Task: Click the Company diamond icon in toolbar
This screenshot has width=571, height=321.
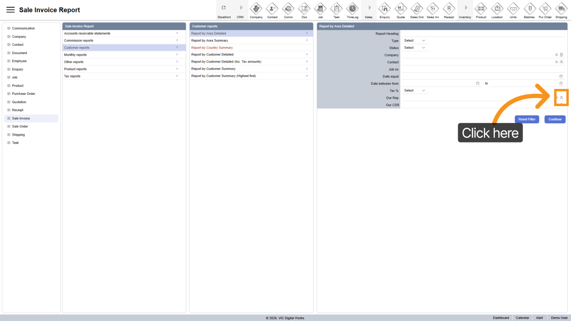Action: (x=256, y=8)
